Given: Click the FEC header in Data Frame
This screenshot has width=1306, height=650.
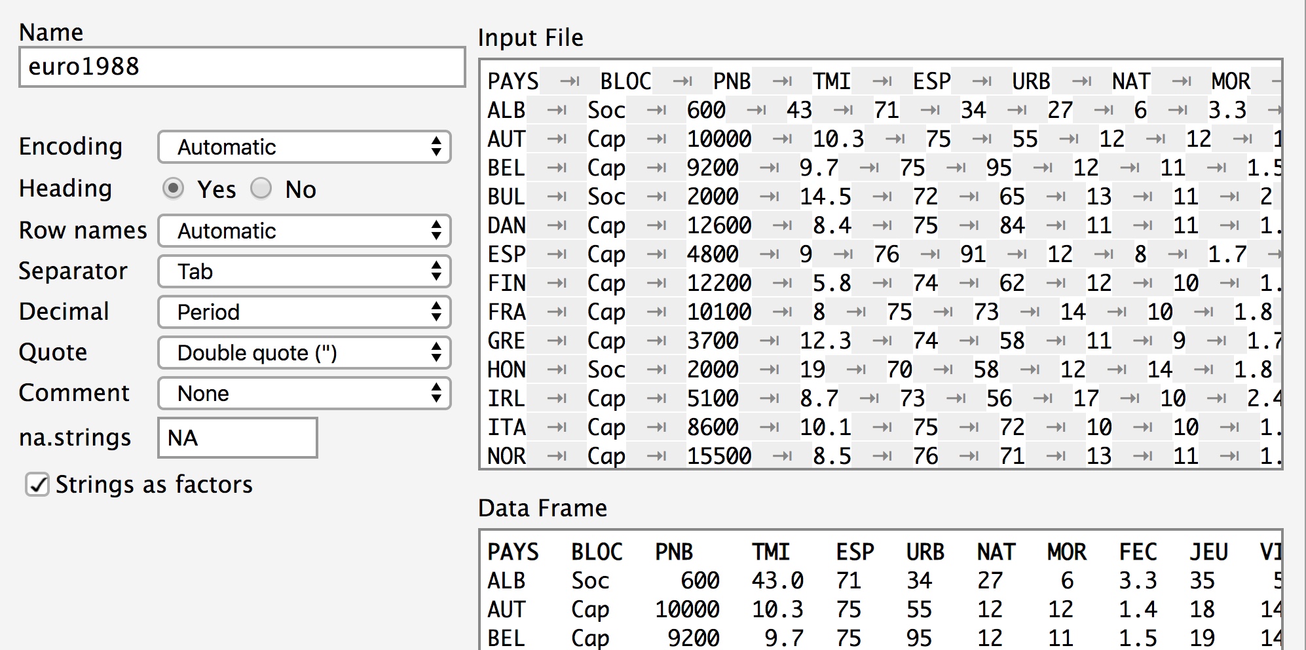Looking at the screenshot, I should coord(1138,552).
